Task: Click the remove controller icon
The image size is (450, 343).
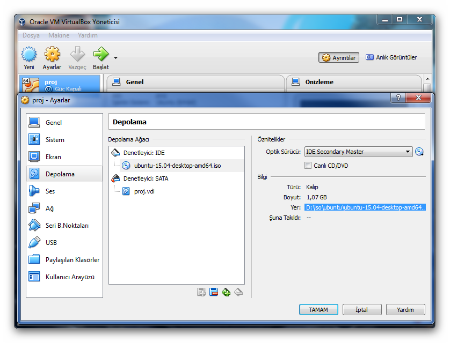Action: 214,292
